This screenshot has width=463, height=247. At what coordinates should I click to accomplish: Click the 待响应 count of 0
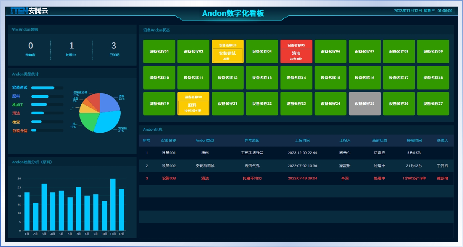(31, 46)
